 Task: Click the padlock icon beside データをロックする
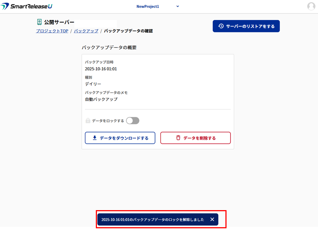pyautogui.click(x=88, y=121)
